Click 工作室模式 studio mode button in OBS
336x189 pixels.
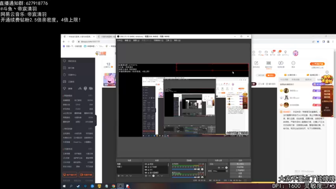pyautogui.click(x=240, y=171)
